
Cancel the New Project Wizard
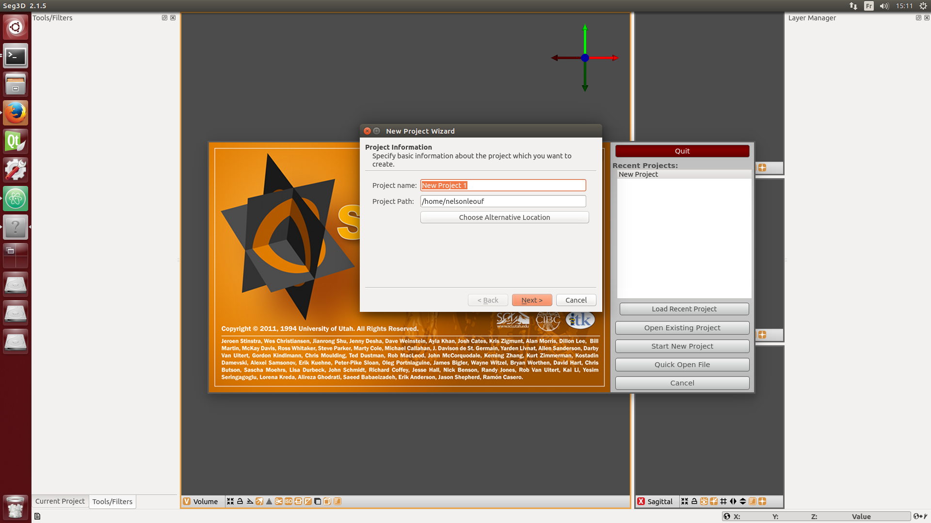576,300
